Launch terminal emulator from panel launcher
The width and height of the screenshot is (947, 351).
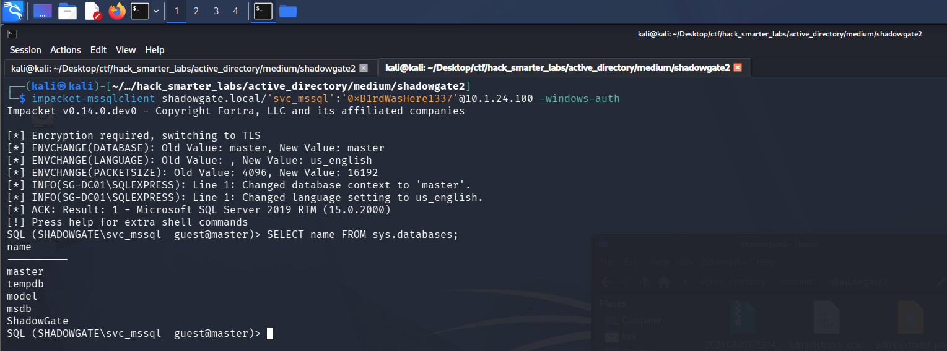coord(141,11)
